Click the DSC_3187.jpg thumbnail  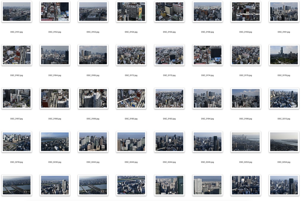[17, 98]
